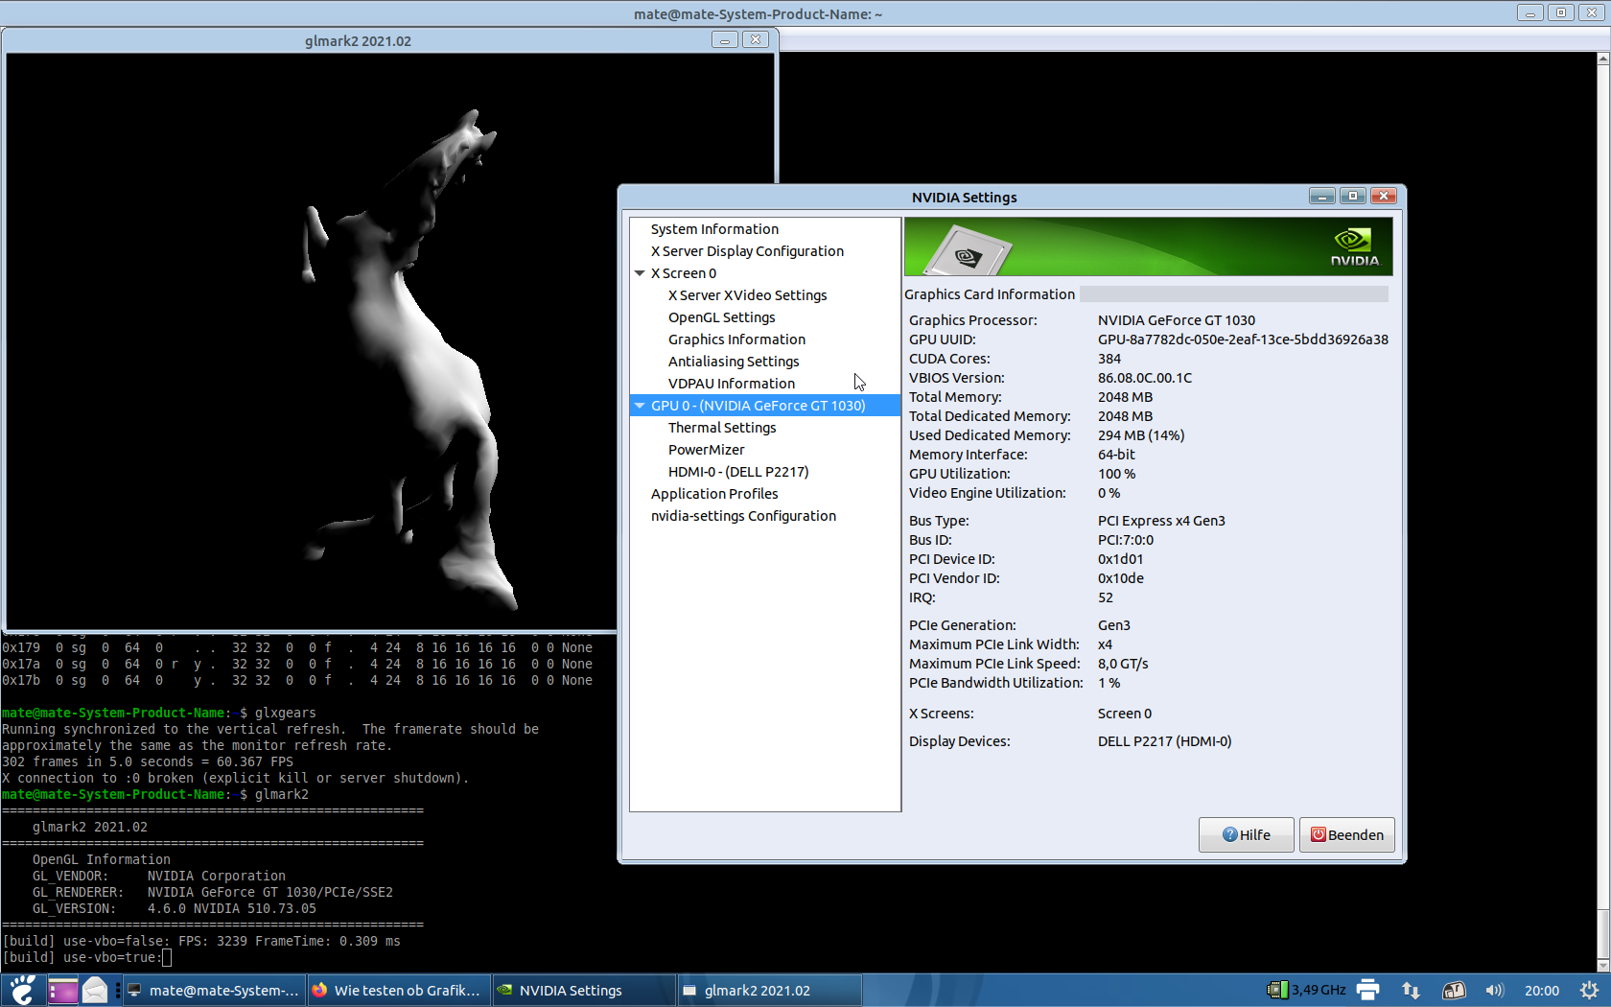Click the use-vbo=false FPS 3239 result line
Image resolution: width=1611 pixels, height=1007 pixels.
(x=201, y=942)
